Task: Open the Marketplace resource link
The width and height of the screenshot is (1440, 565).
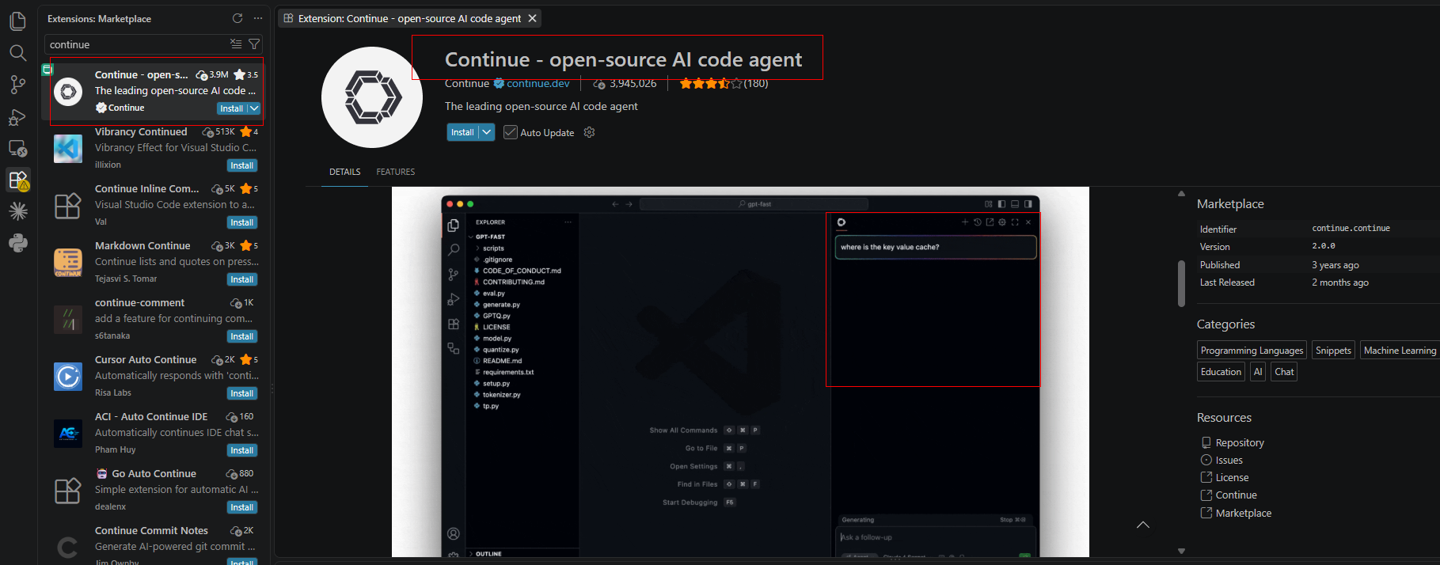Action: [1243, 513]
